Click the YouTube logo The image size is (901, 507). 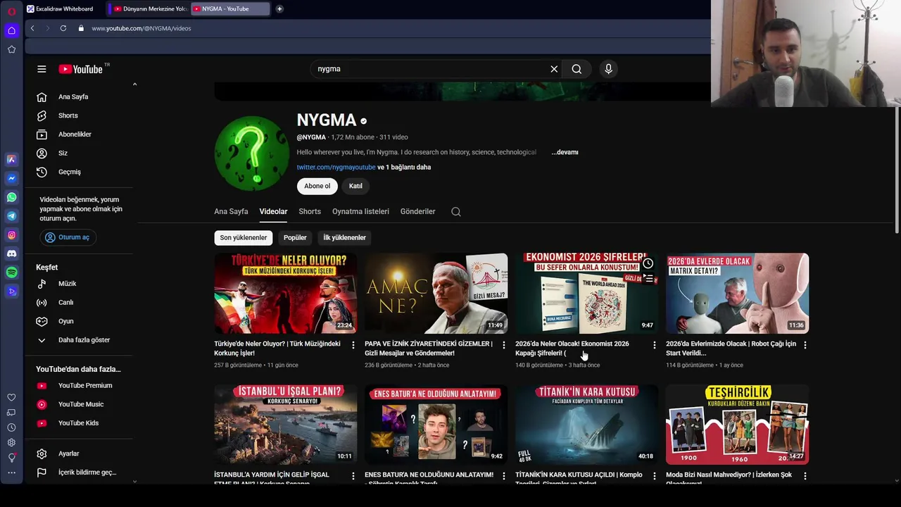click(x=81, y=69)
